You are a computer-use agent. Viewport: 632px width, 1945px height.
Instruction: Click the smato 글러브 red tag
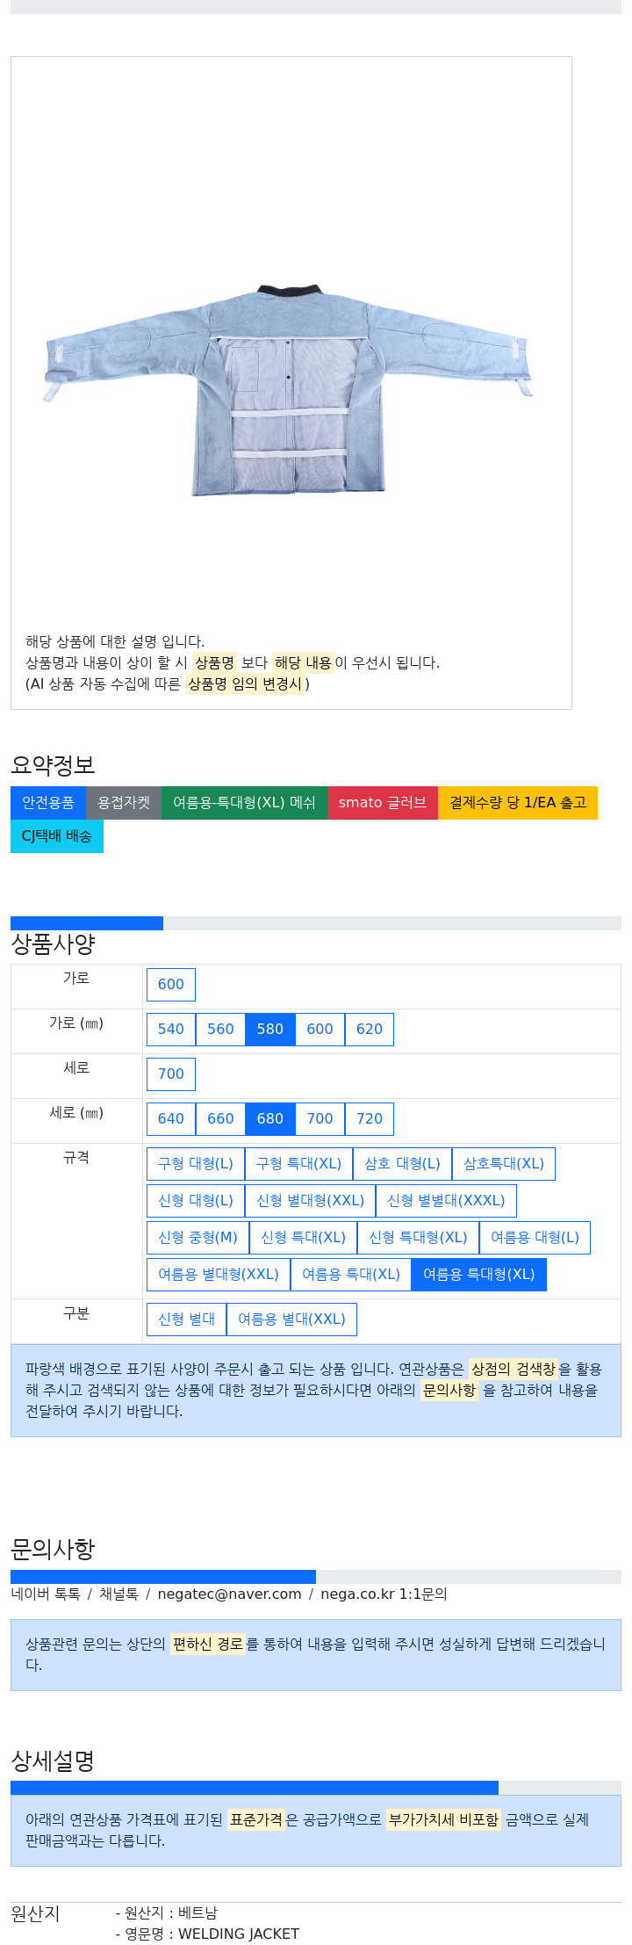pos(383,803)
